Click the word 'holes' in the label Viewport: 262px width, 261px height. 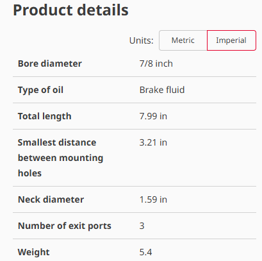29,173
